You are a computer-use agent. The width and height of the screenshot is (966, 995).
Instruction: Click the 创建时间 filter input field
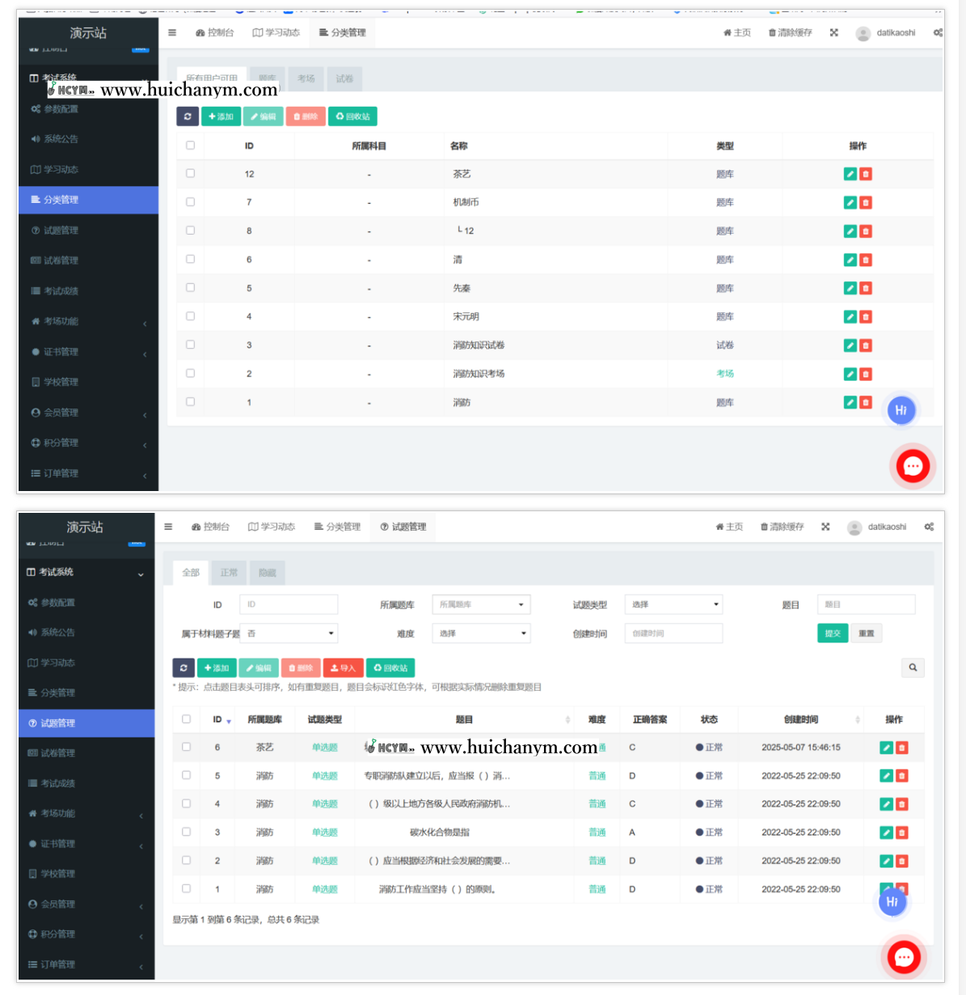pyautogui.click(x=673, y=633)
